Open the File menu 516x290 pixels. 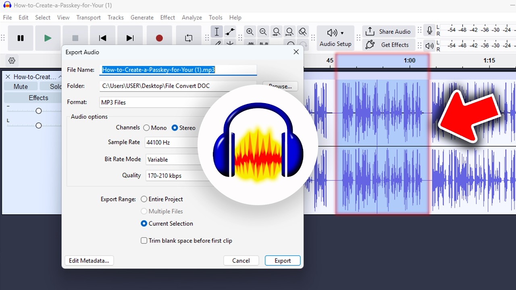(x=7, y=18)
